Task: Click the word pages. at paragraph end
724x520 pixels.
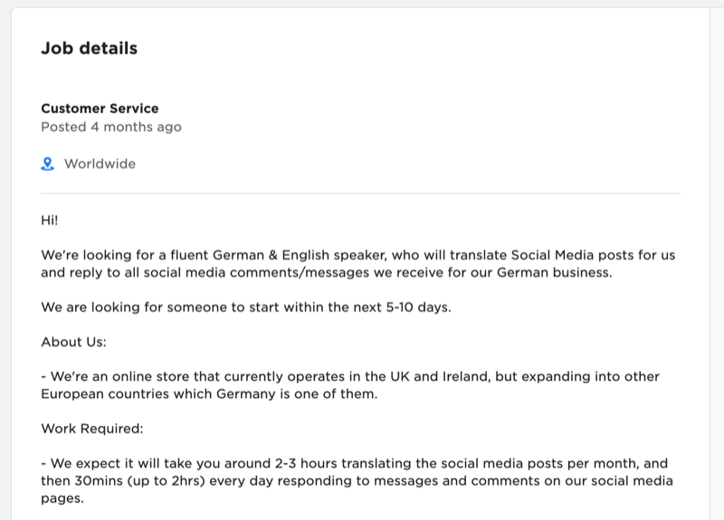Action: pyautogui.click(x=62, y=499)
